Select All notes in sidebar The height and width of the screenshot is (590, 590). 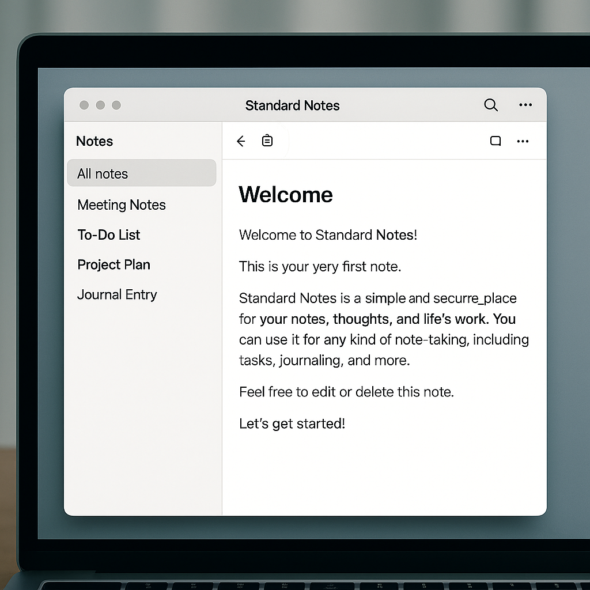tap(142, 173)
